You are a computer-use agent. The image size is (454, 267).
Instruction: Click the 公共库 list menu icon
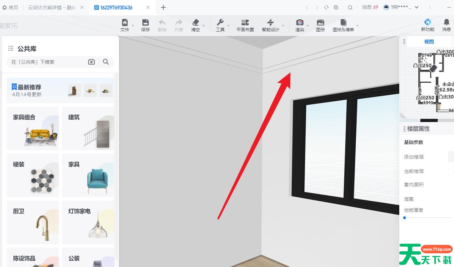(x=11, y=48)
